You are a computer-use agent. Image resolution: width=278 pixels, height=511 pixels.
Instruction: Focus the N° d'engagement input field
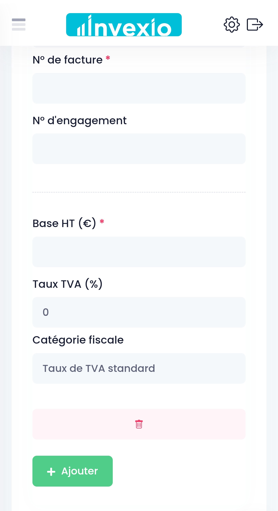click(139, 149)
